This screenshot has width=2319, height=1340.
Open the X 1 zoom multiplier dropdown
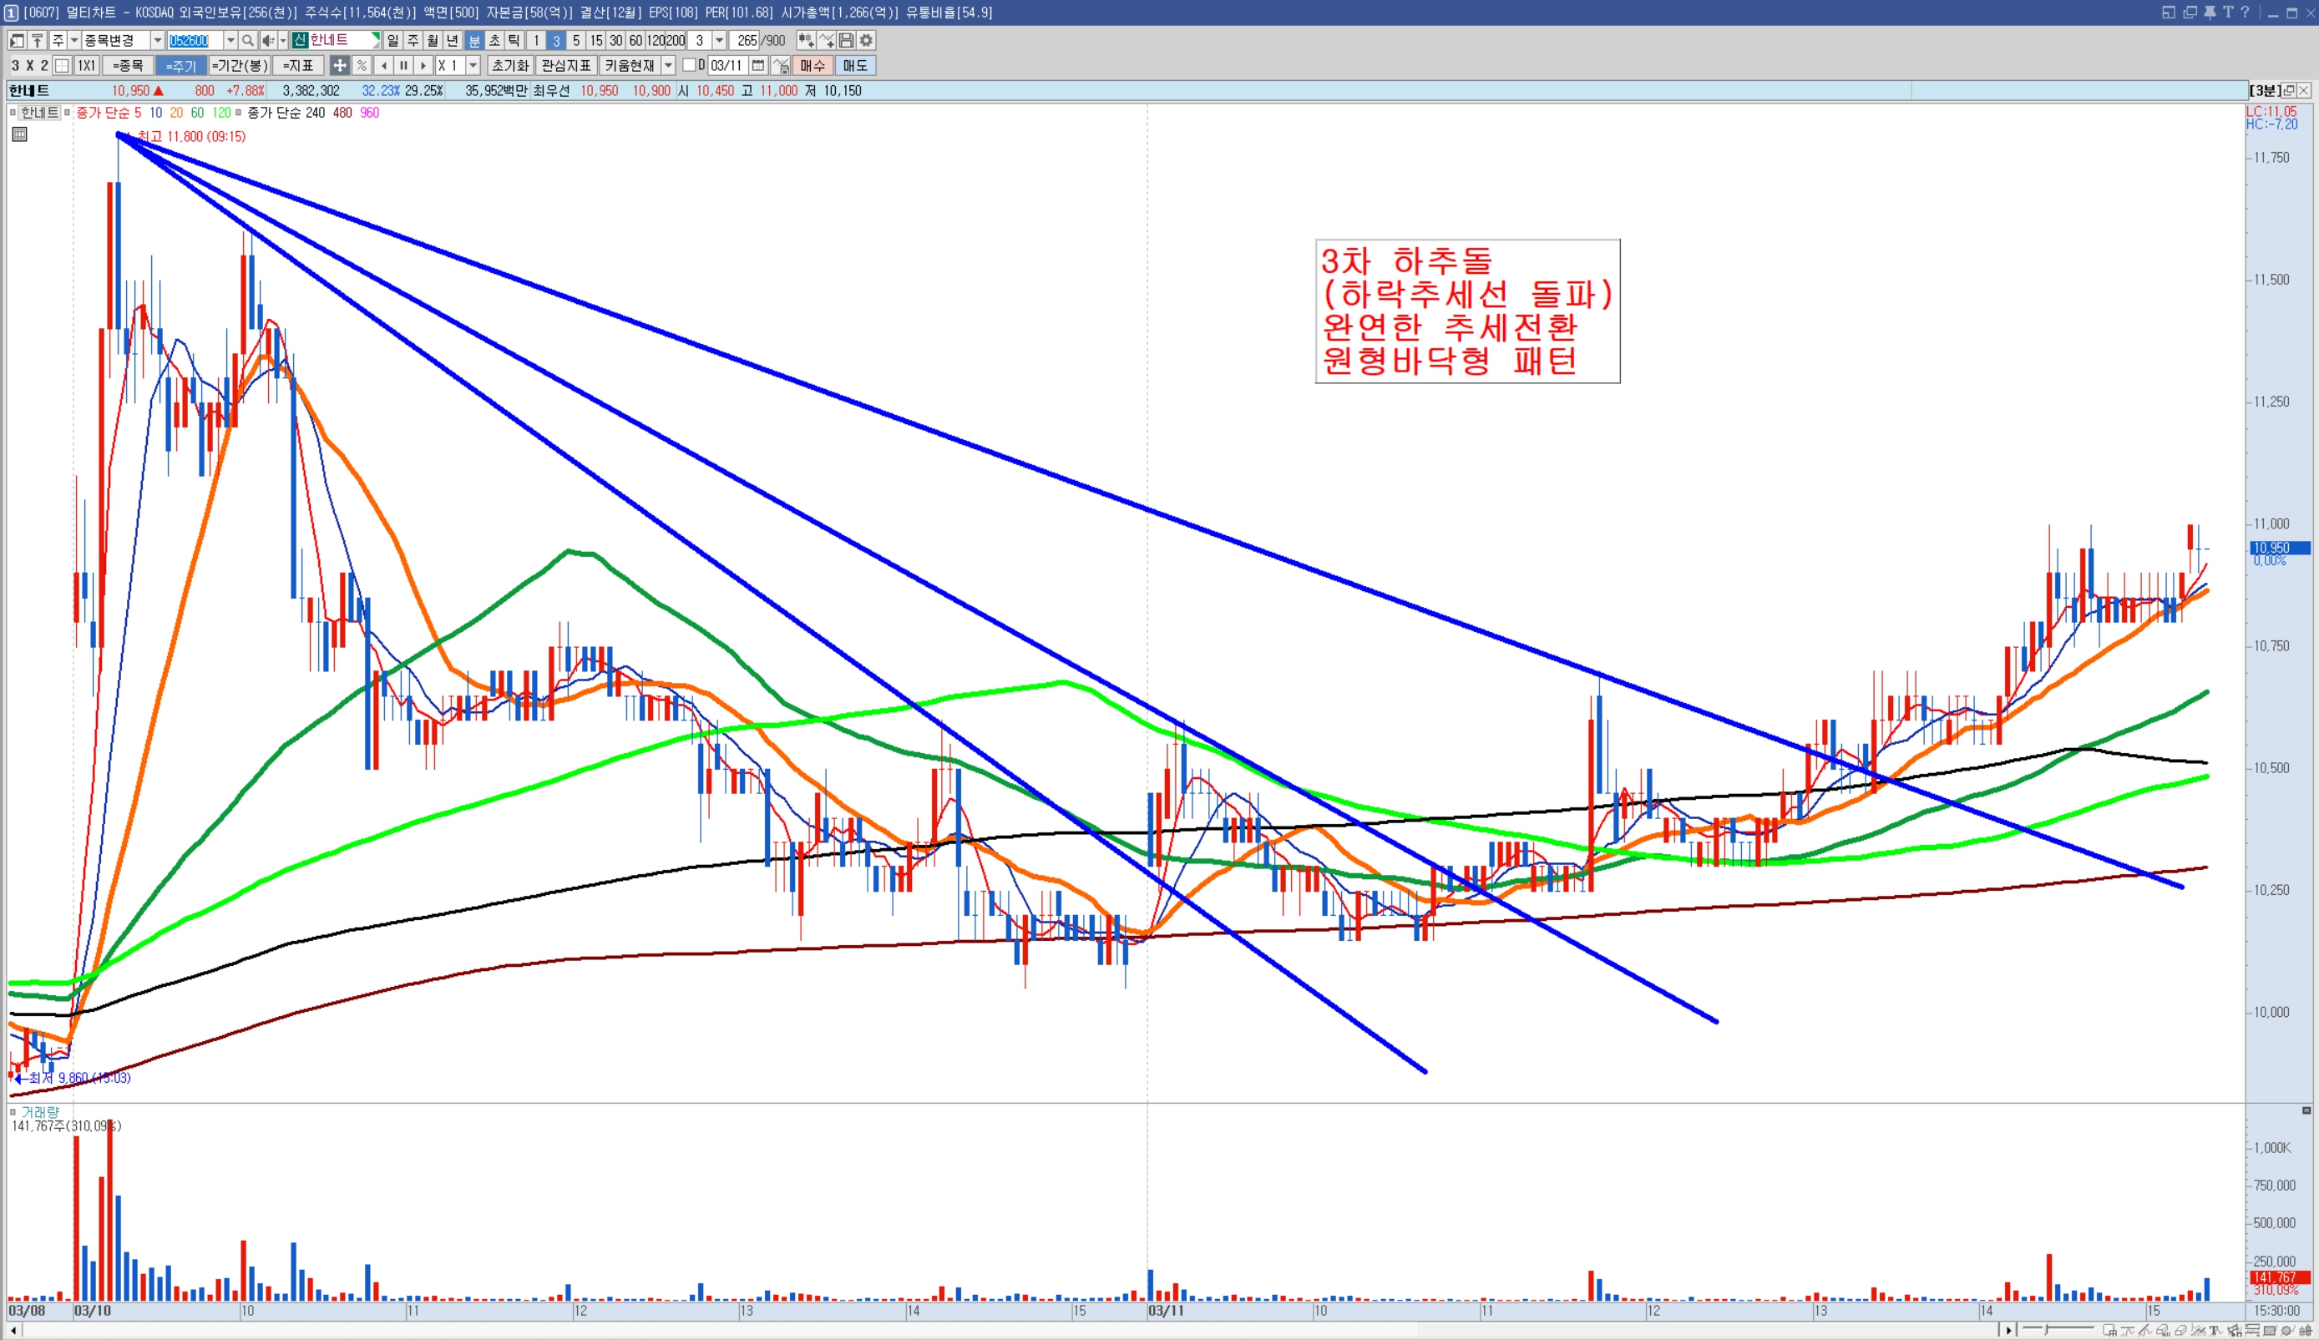coord(473,65)
